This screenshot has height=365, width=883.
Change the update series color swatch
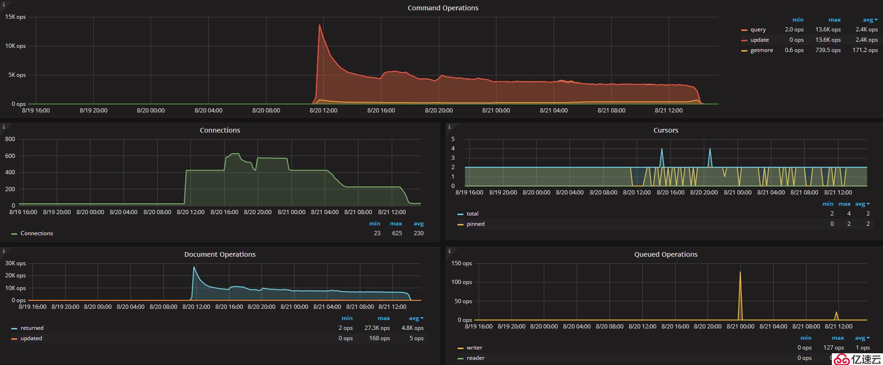[744, 40]
